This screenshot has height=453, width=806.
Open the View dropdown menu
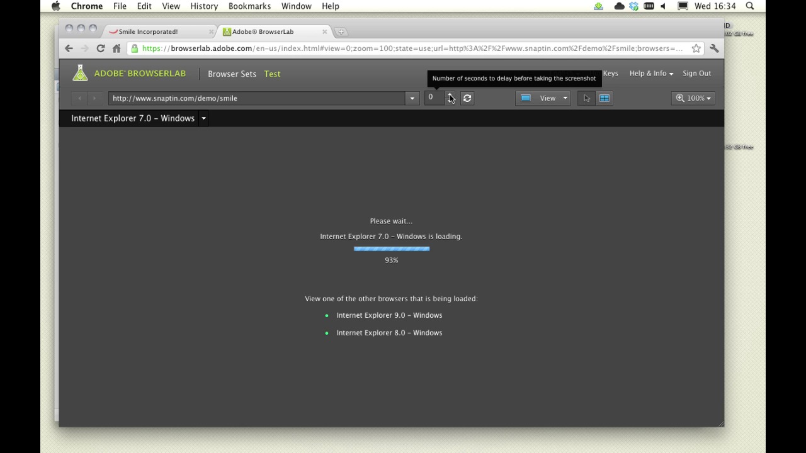tap(543, 98)
